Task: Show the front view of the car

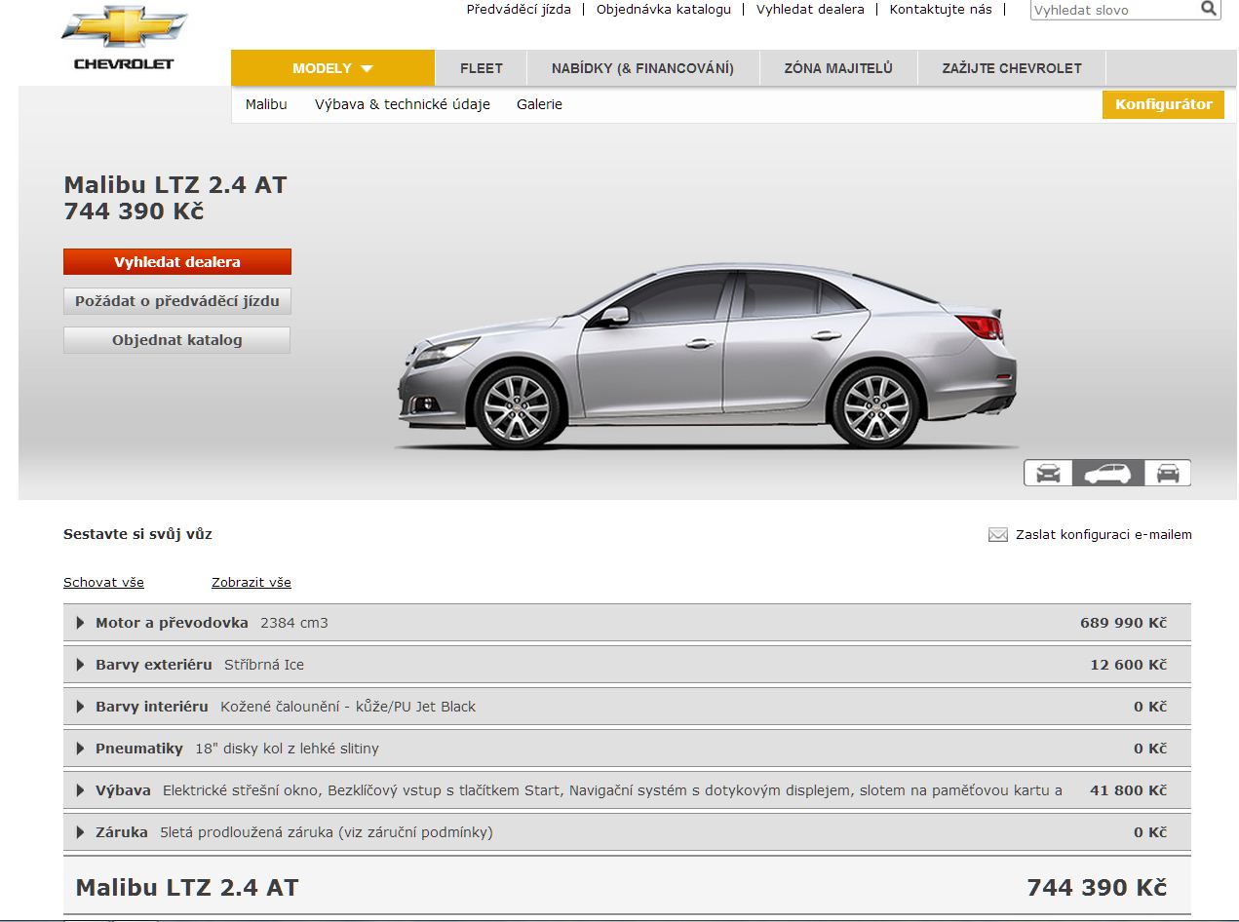Action: pyautogui.click(x=1048, y=473)
